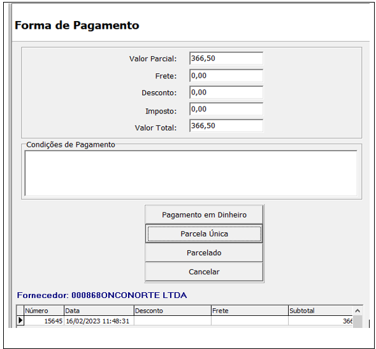The image size is (376, 349).
Task: Sort by the Data column header
Action: (99, 311)
